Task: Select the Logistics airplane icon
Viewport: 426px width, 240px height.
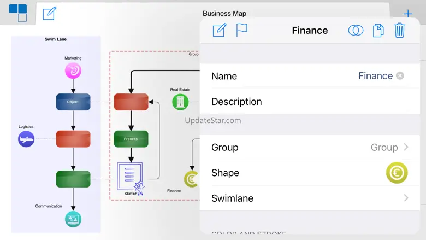Action: (x=26, y=139)
